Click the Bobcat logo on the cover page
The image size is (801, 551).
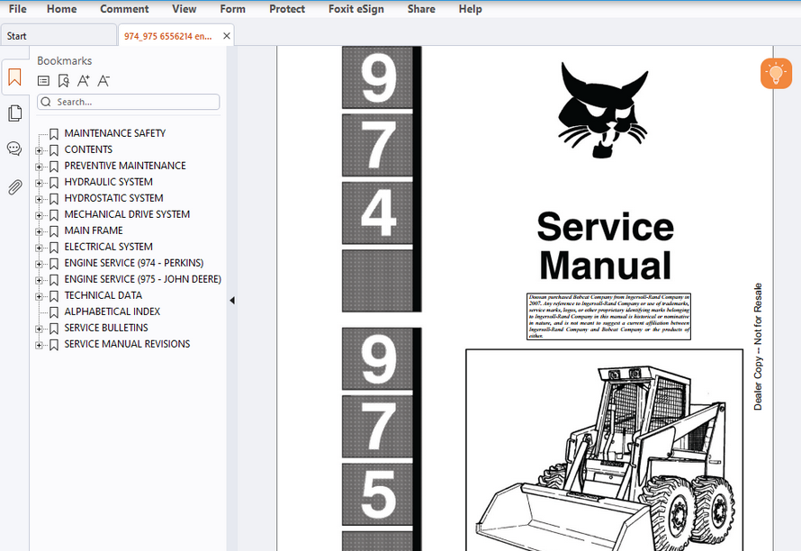click(x=603, y=110)
